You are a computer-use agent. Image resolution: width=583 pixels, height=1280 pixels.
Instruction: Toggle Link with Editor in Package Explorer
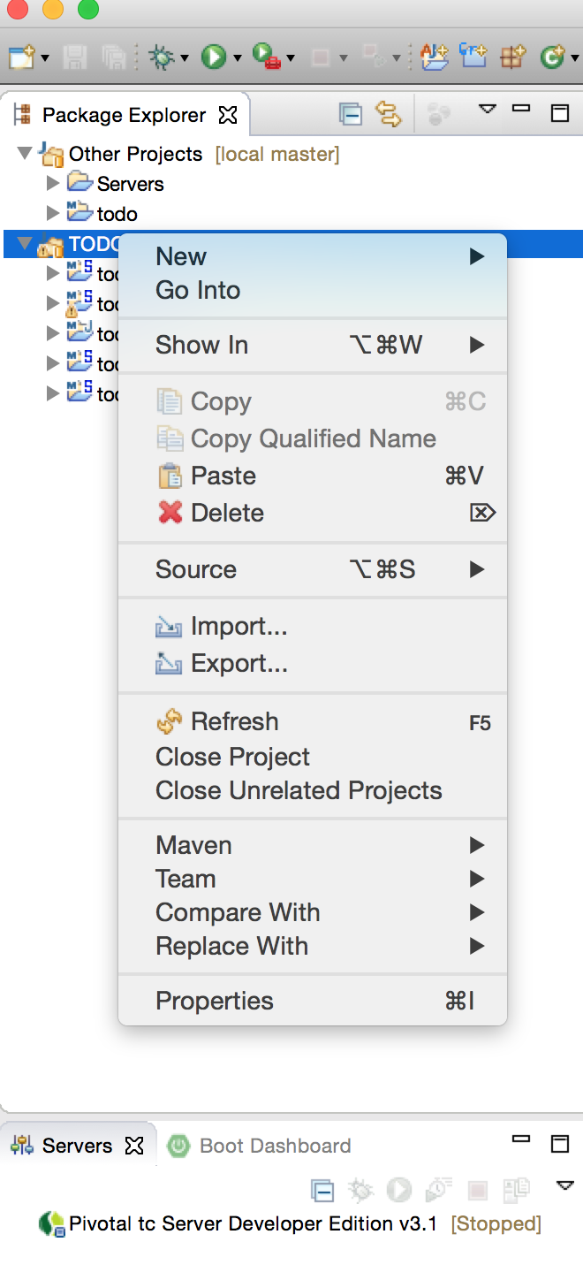(389, 113)
